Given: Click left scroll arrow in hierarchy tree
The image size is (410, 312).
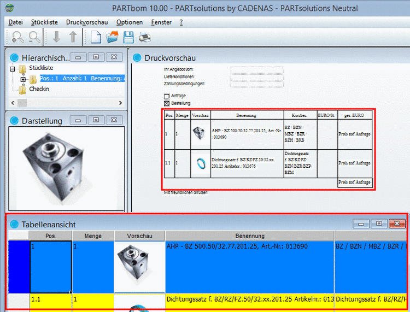Looking at the screenshot, I should pyautogui.click(x=13, y=103).
